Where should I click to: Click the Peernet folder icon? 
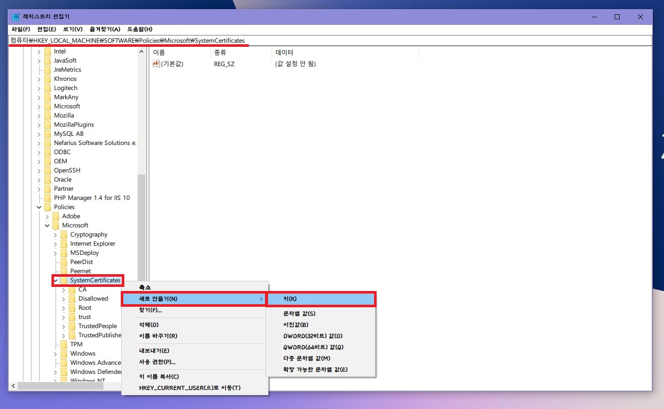click(64, 271)
